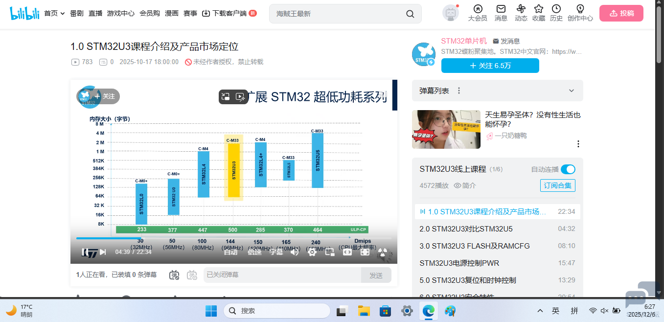Open the 一只奶糖鸭 uploader link
This screenshot has height=322, width=664.
[510, 136]
